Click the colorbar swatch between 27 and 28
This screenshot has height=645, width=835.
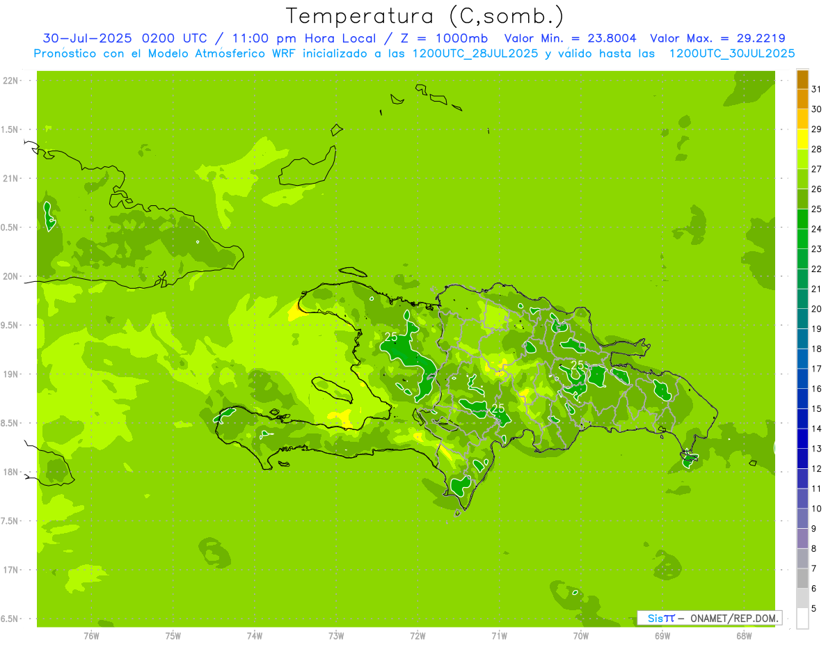pyautogui.click(x=802, y=159)
